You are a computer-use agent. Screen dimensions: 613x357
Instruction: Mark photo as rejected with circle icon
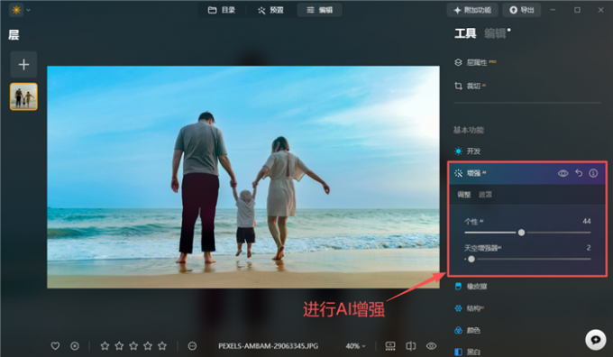[75, 346]
